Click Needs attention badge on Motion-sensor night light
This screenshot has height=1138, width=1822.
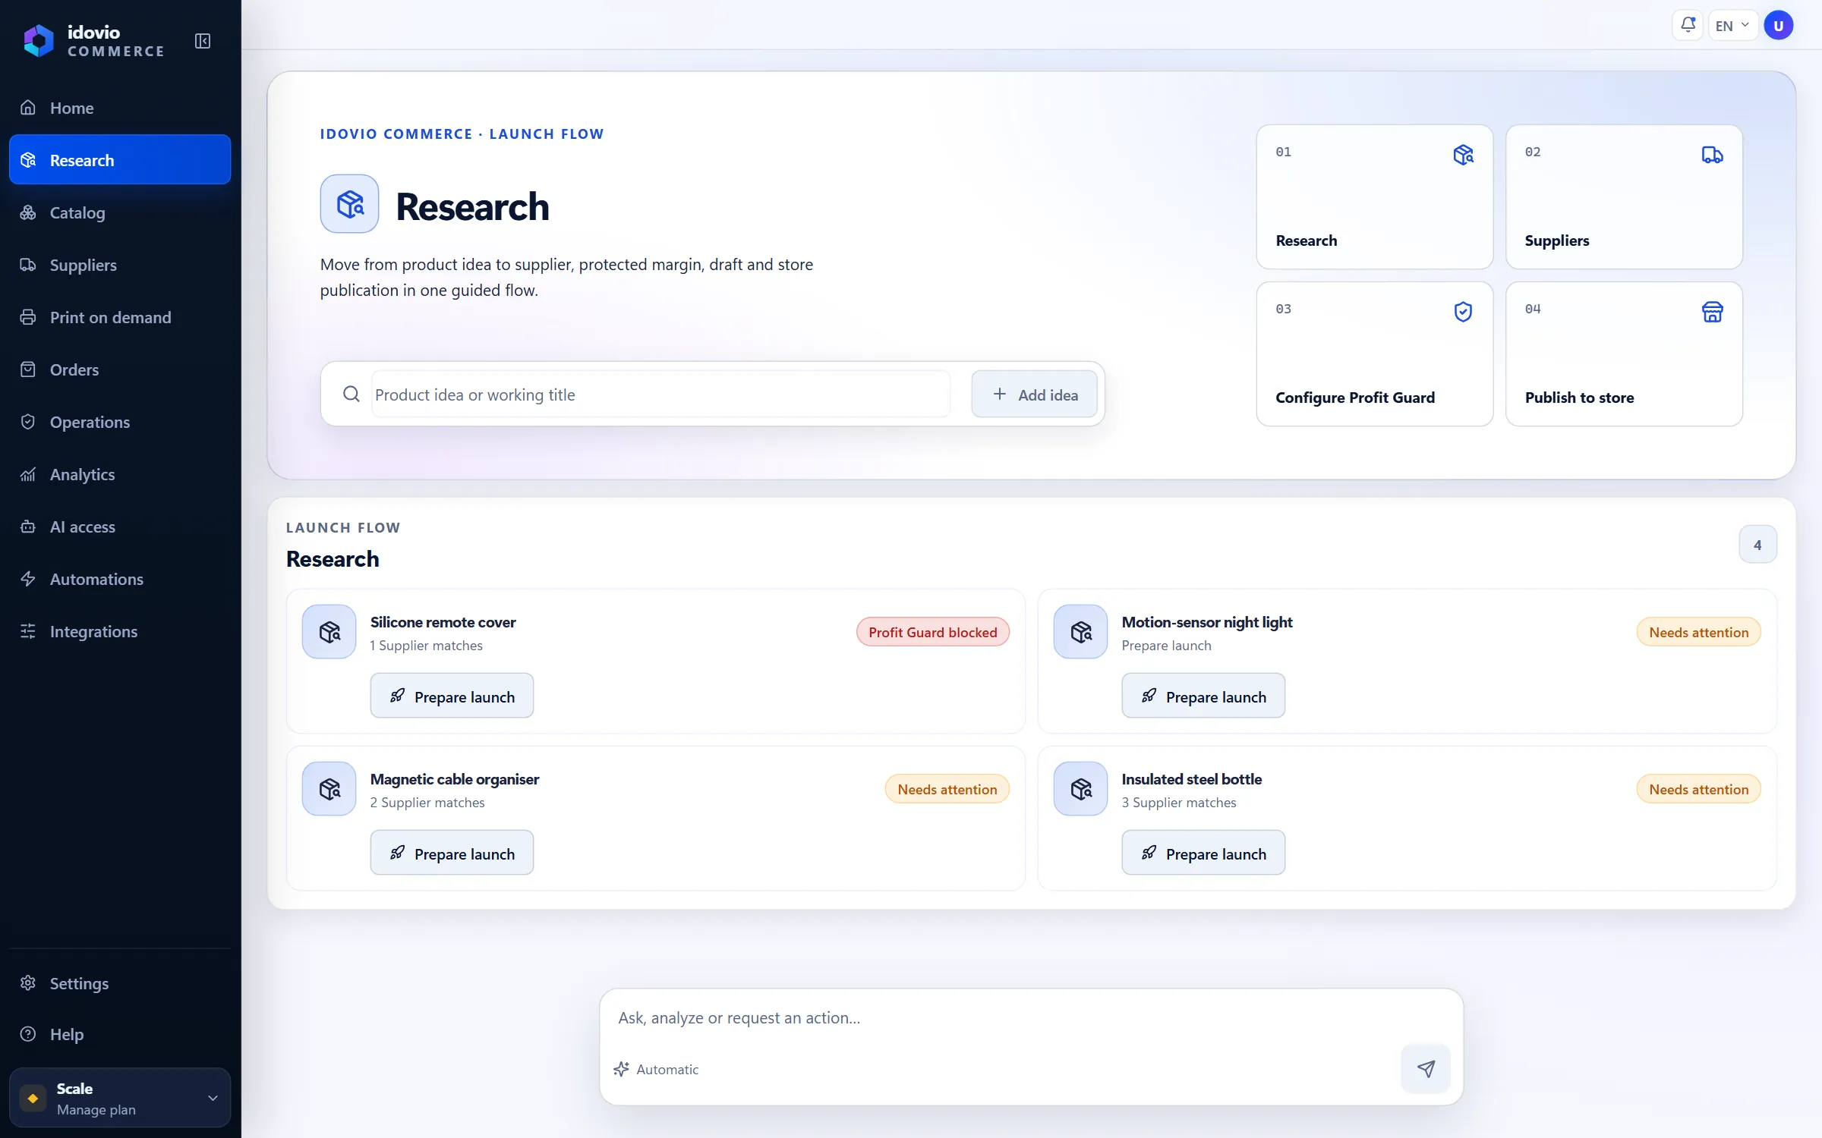1698,632
